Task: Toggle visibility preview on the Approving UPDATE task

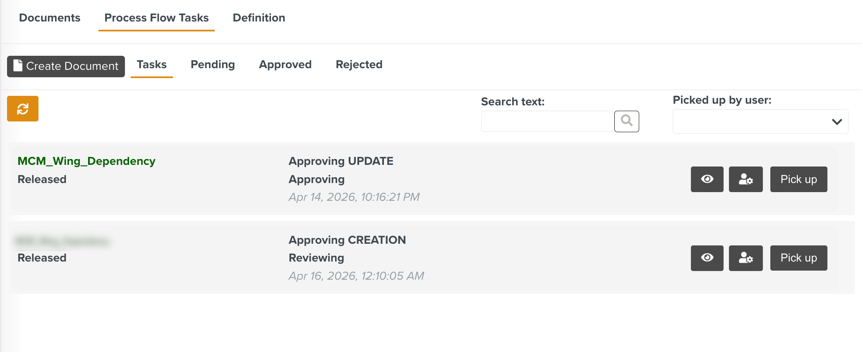Action: point(707,179)
